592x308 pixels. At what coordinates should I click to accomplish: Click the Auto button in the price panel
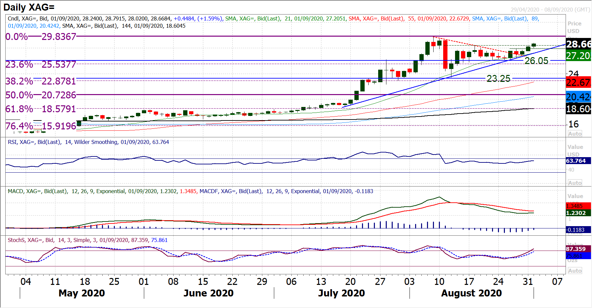click(575, 134)
